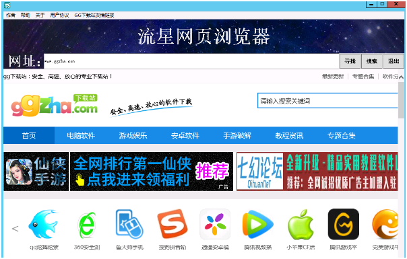The image size is (407, 259).
Task: Open the 软件分类 link in the top strip
Action: 390,76
